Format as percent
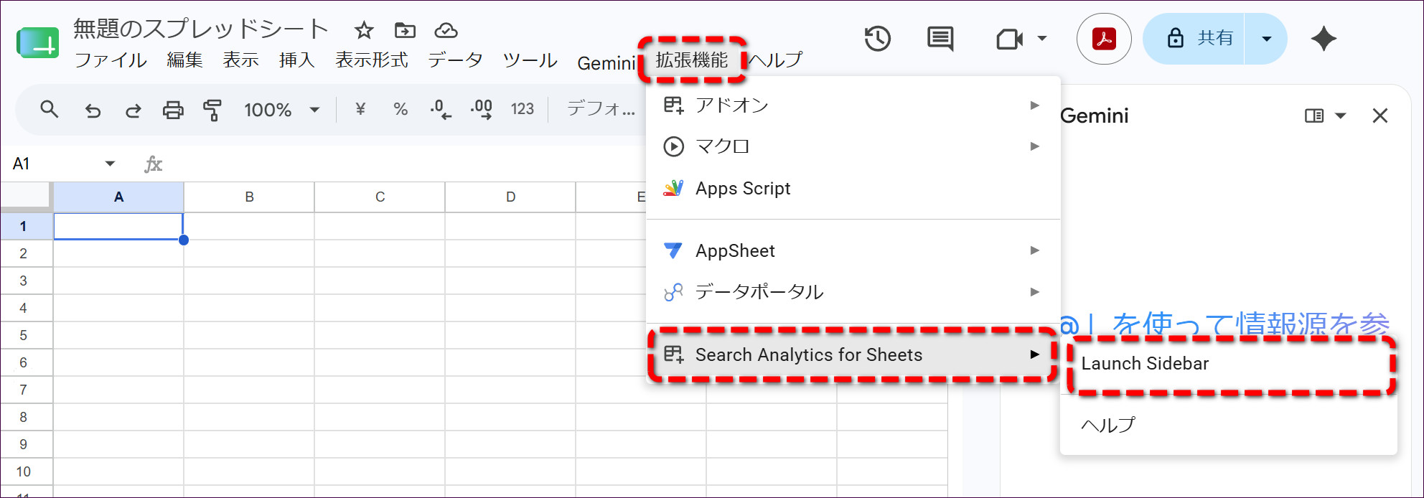Image resolution: width=1424 pixels, height=498 pixels. (x=400, y=109)
